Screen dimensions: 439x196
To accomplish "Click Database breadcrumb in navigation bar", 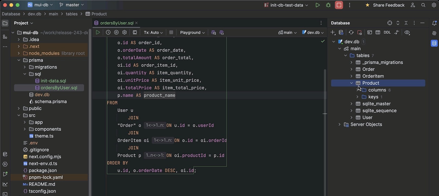I will point(11,14).
